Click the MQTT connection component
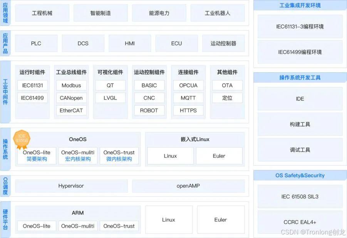Screen dimensions: 347x238 pos(188,98)
